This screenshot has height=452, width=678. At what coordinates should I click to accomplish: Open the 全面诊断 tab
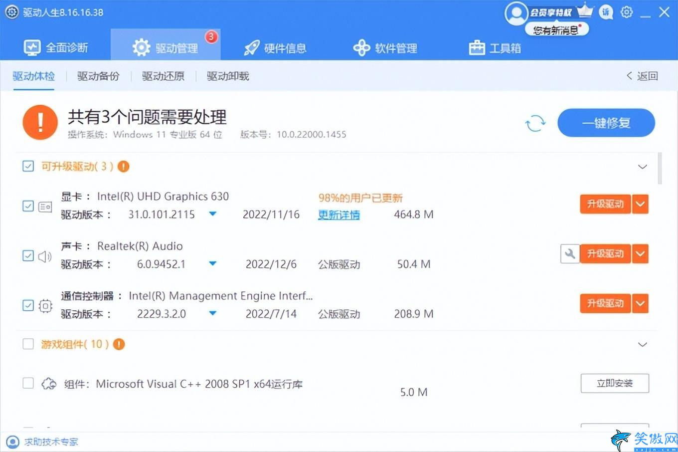click(x=56, y=48)
